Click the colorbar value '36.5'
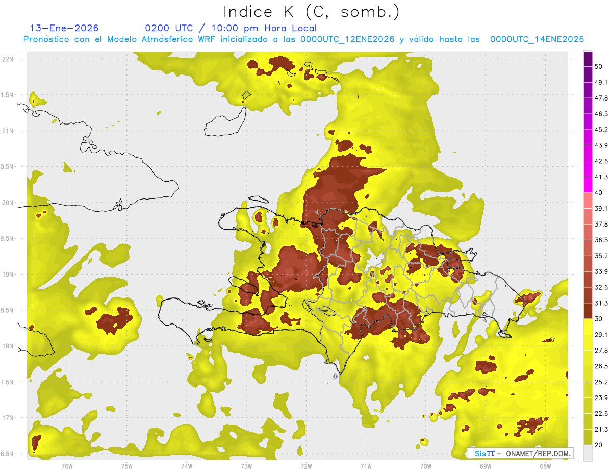The width and height of the screenshot is (612, 473). tap(601, 240)
